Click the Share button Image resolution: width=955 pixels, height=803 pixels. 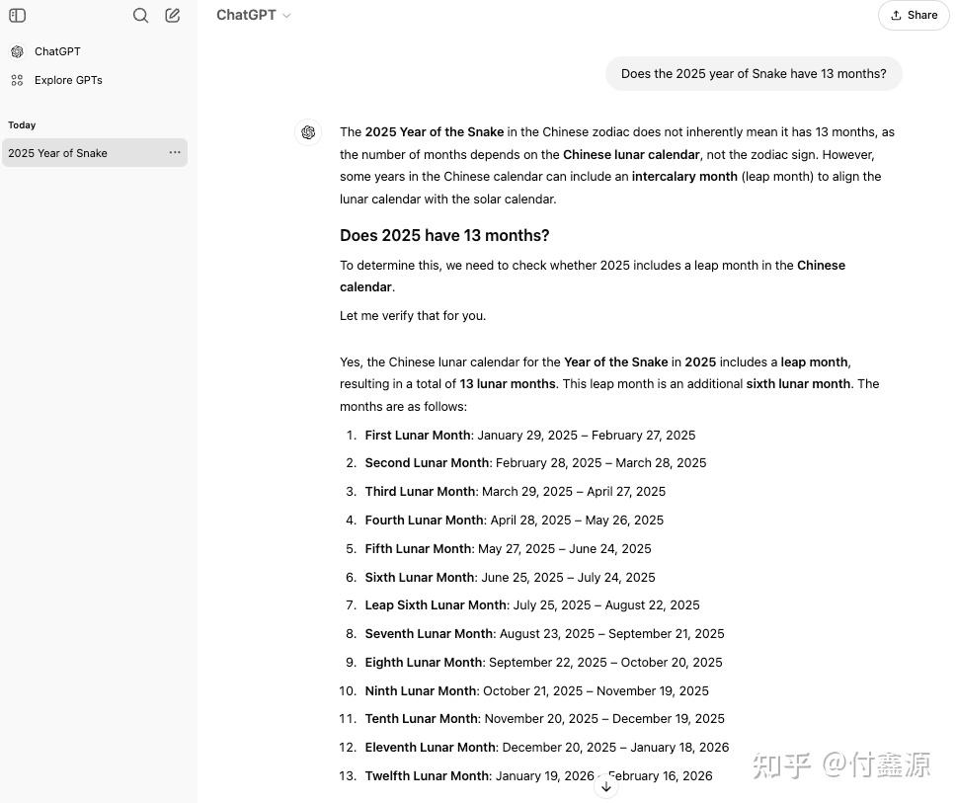[x=913, y=15]
